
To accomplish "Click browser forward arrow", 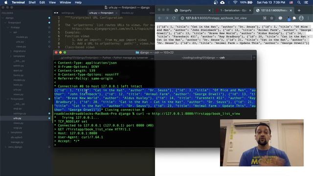I will [x=166, y=18].
